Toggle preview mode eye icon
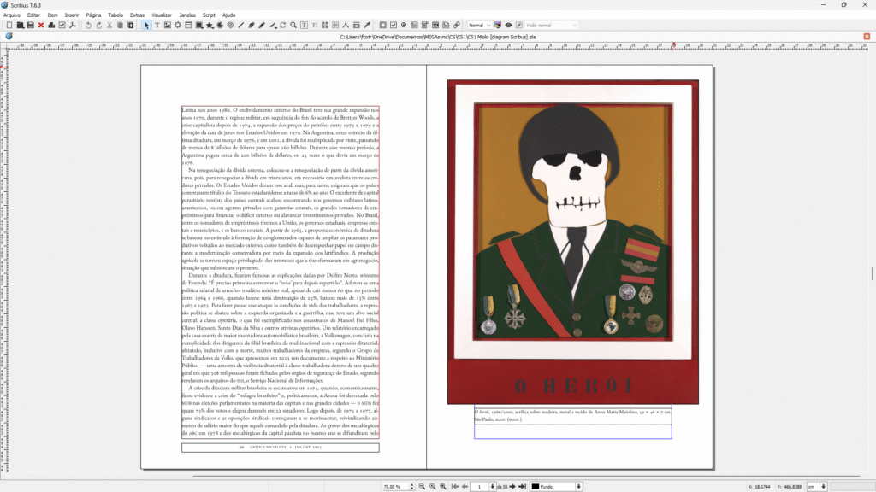The width and height of the screenshot is (876, 492). point(509,26)
